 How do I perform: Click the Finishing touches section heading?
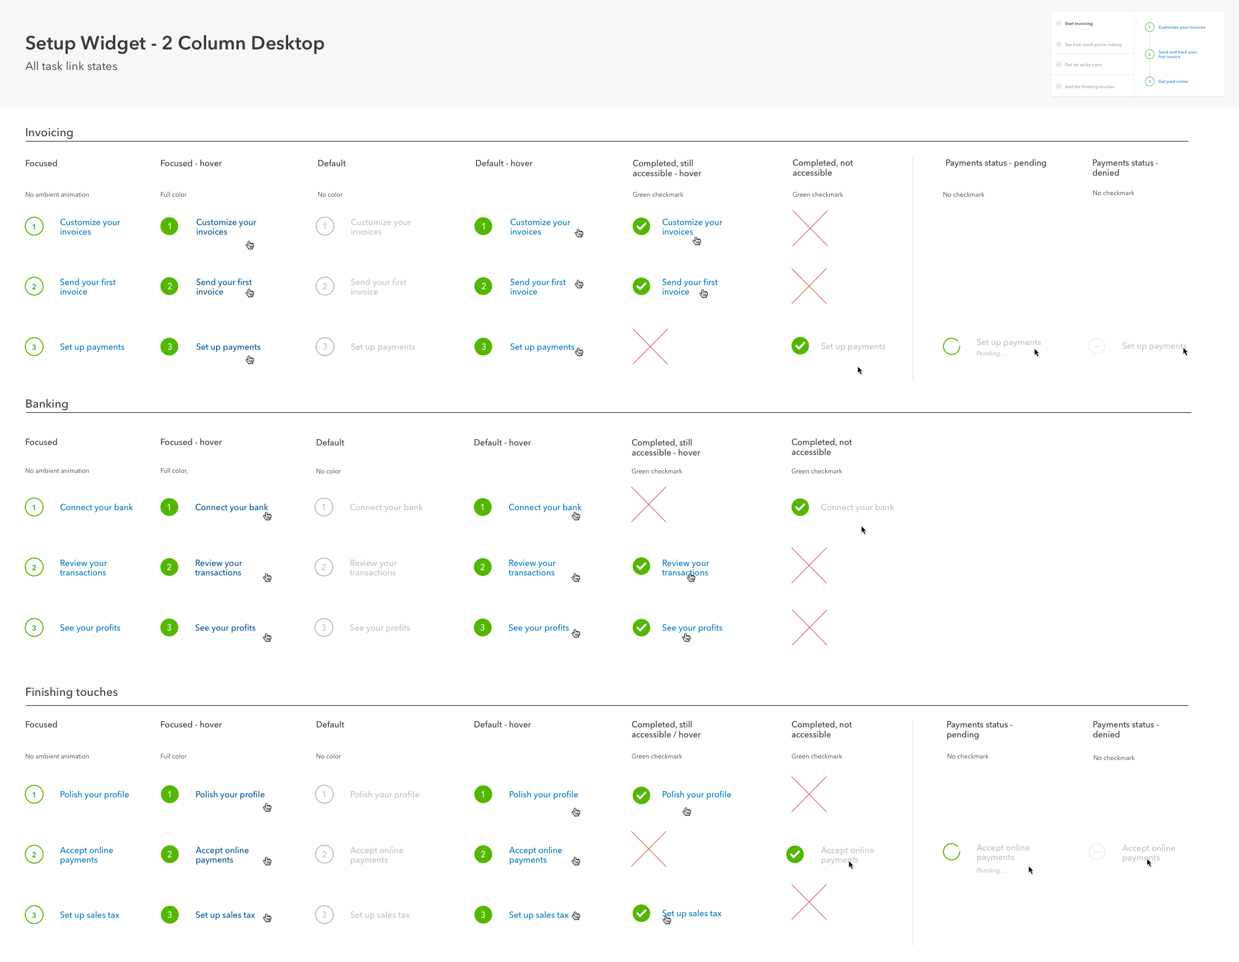pyautogui.click(x=72, y=692)
